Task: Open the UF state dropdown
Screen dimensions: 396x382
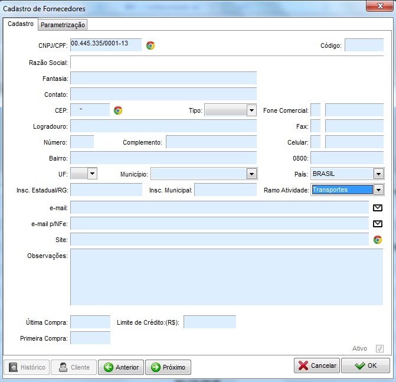Action: coord(91,174)
